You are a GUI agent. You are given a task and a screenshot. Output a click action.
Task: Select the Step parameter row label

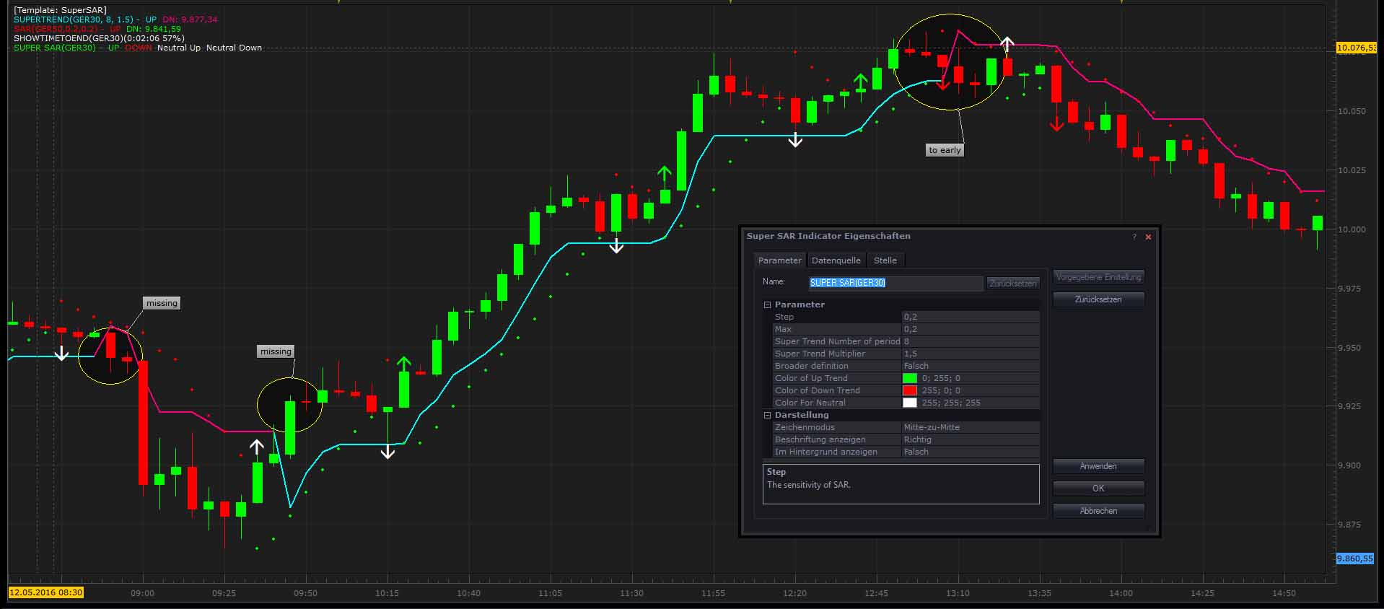click(784, 317)
